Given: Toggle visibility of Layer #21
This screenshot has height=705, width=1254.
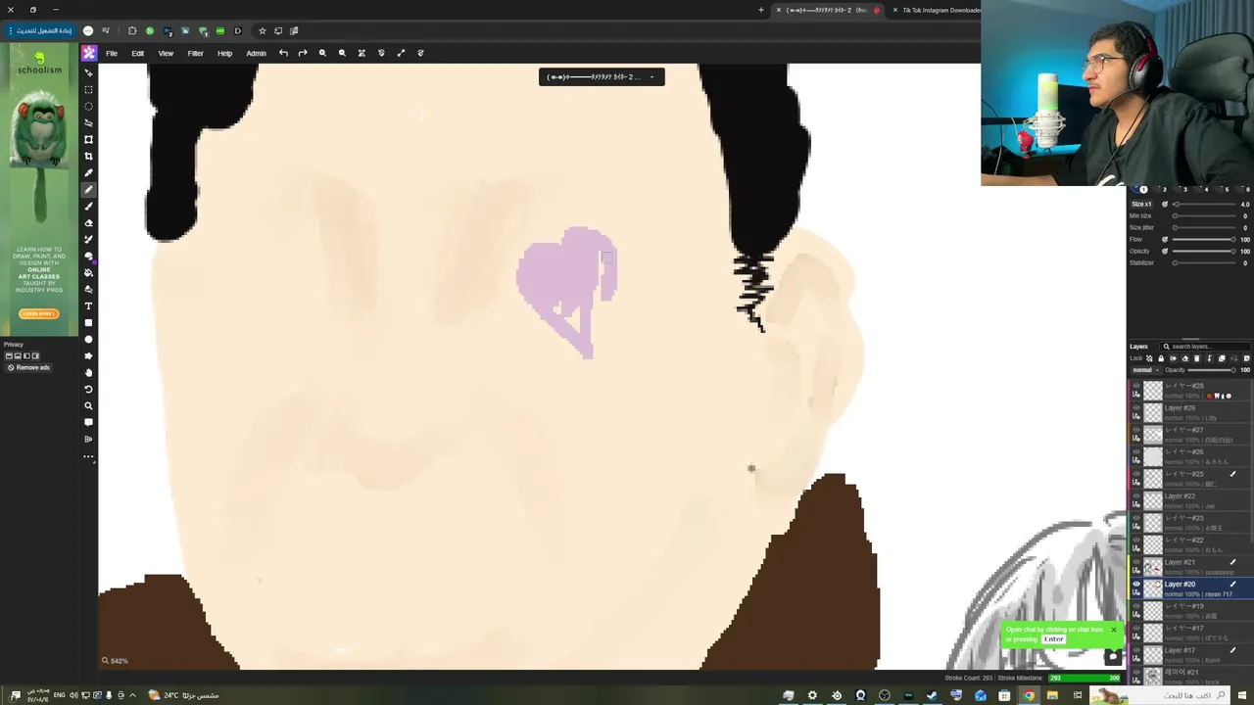Looking at the screenshot, I should click(1136, 562).
